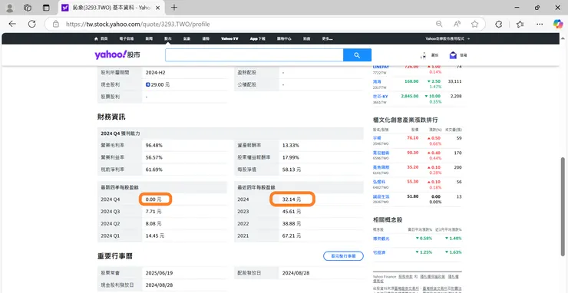Open 誠品生活 stock link

click(381, 196)
